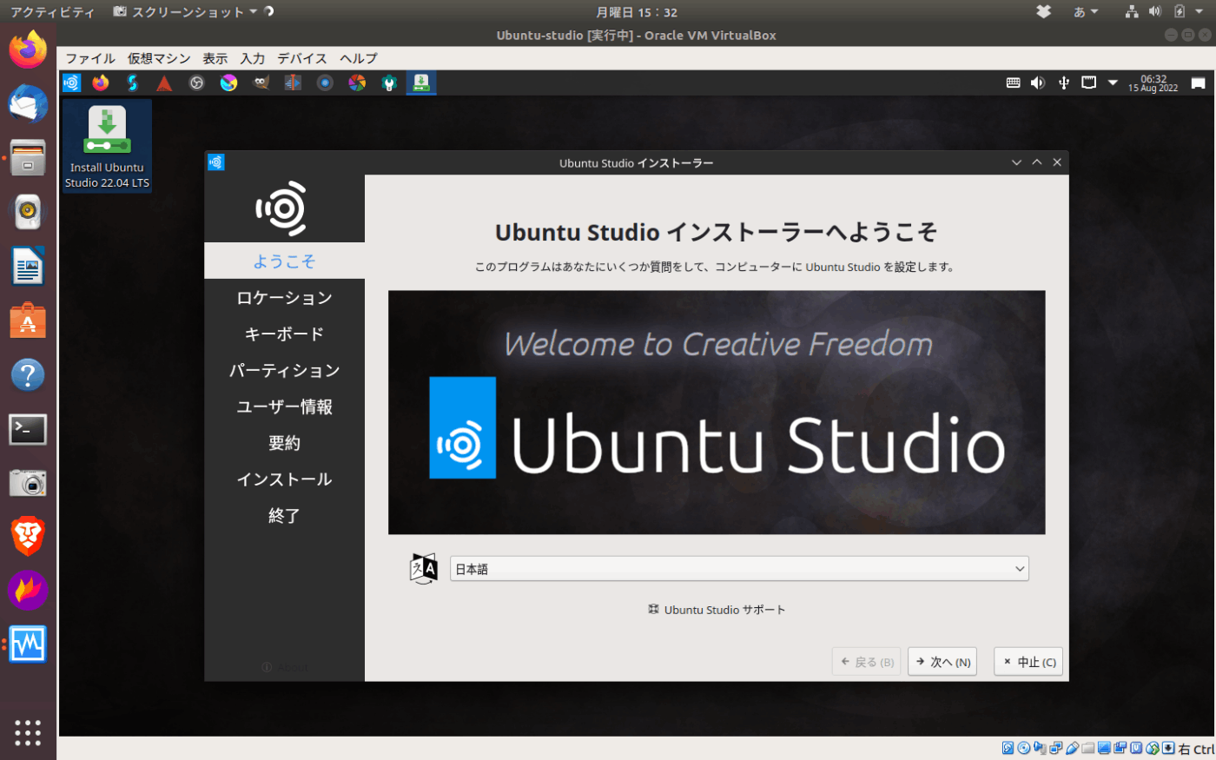Open the ファイル menu in VirtualBox

90,58
